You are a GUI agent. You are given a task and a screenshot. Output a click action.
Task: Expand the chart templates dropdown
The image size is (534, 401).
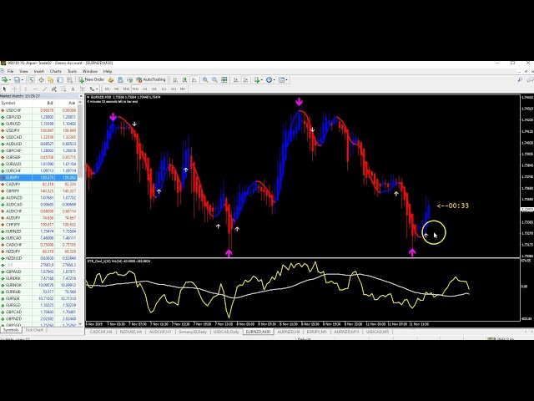288,80
